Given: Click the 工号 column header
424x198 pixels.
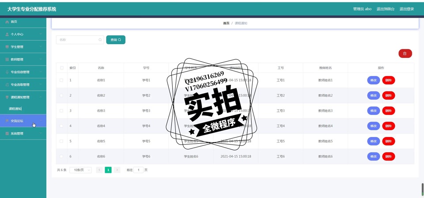Looking at the screenshot, I should point(280,68).
